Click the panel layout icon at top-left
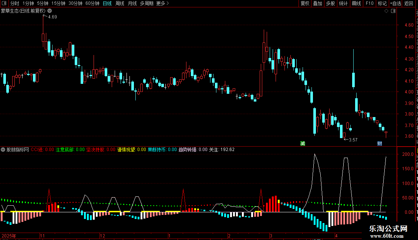Screen dimensions: 418x240 [4, 3]
